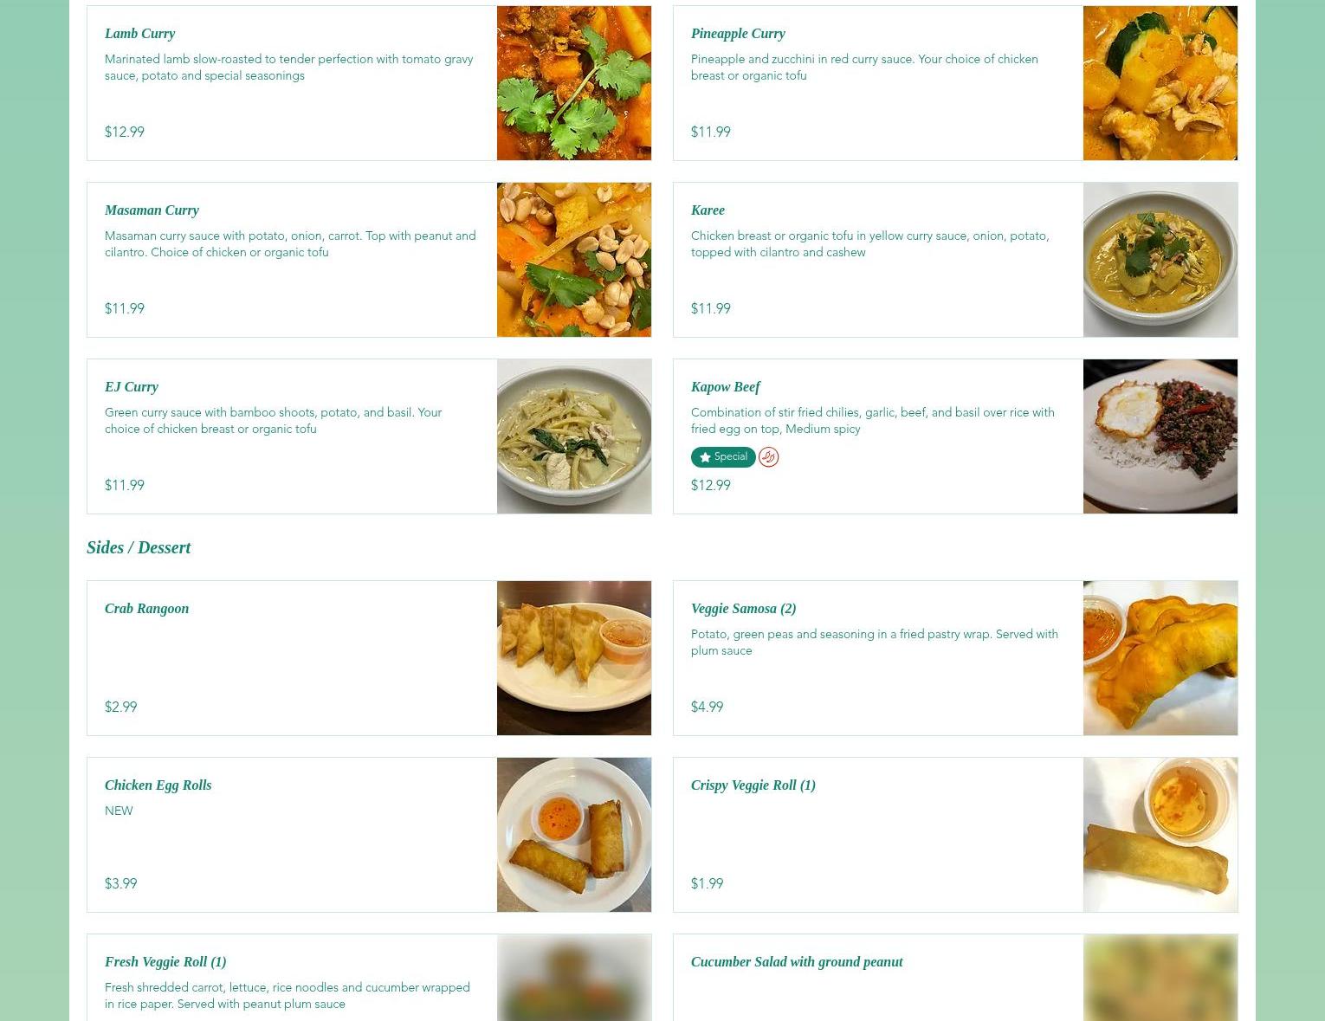The image size is (1325, 1021).
Task: Select the Fresh Veggie Roll (1) title
Action: (x=165, y=961)
